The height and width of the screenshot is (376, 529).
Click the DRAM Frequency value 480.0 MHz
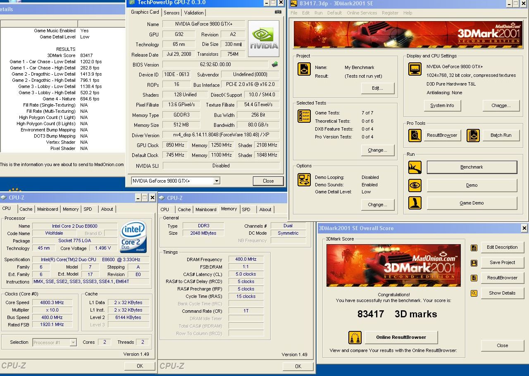246,259
